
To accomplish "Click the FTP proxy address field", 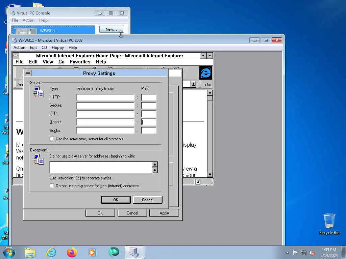I will [105, 114].
